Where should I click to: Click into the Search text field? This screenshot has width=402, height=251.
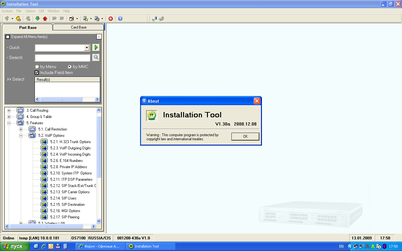click(x=62, y=58)
